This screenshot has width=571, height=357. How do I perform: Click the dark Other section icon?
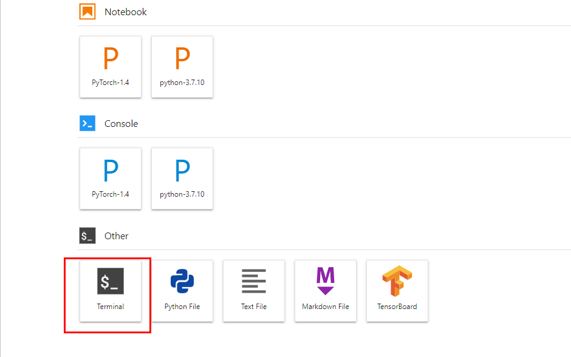(87, 236)
